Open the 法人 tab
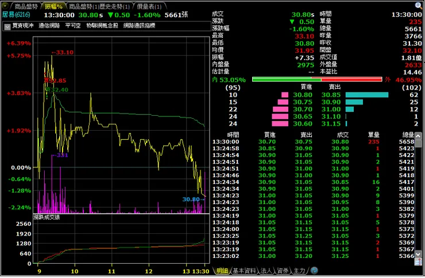Screen dimensions: 425x278 [266, 271]
